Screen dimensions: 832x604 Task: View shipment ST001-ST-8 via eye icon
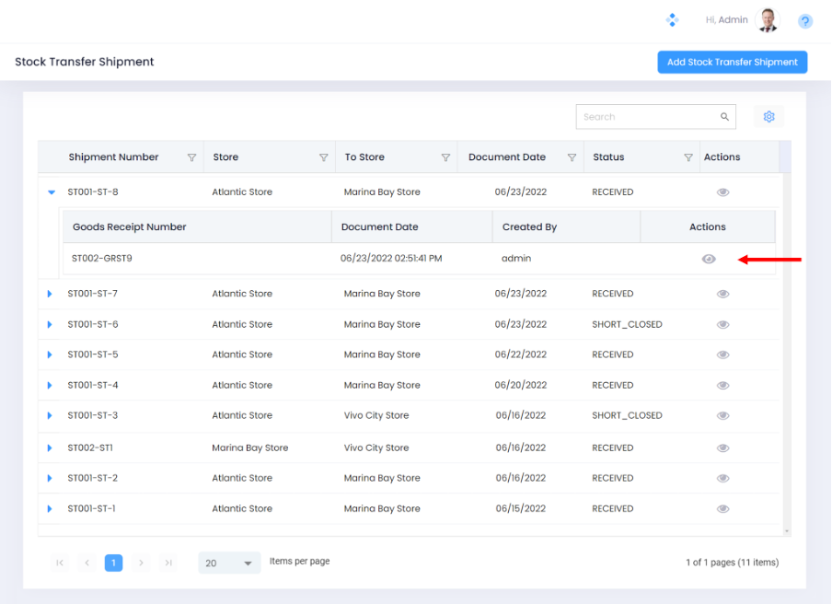(722, 192)
